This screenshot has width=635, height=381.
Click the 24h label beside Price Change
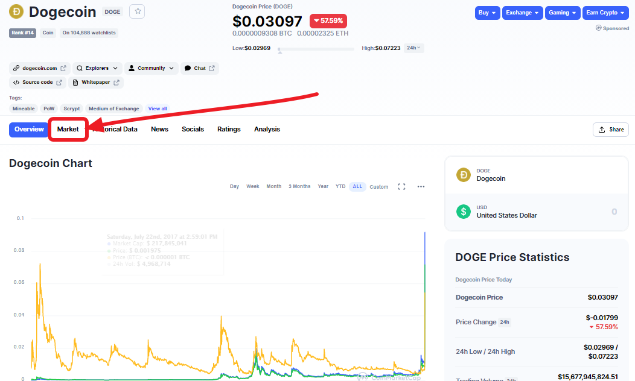[x=505, y=323]
